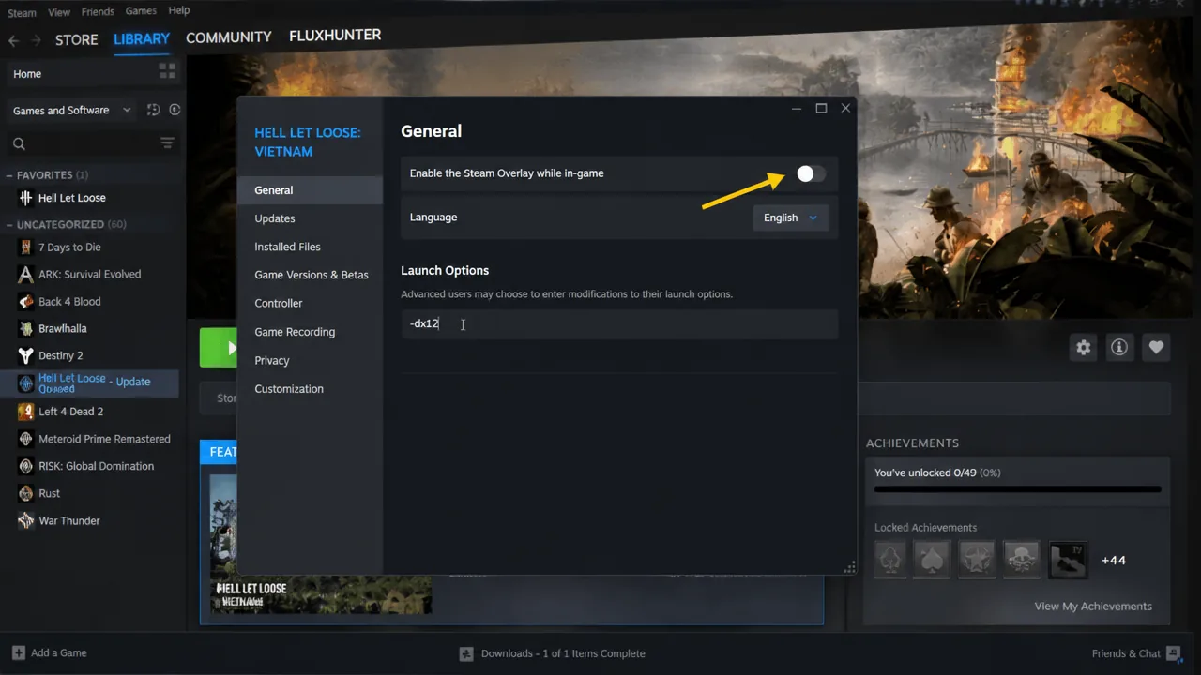Open the Language dropdown showing English
The height and width of the screenshot is (675, 1201).
[790, 217]
